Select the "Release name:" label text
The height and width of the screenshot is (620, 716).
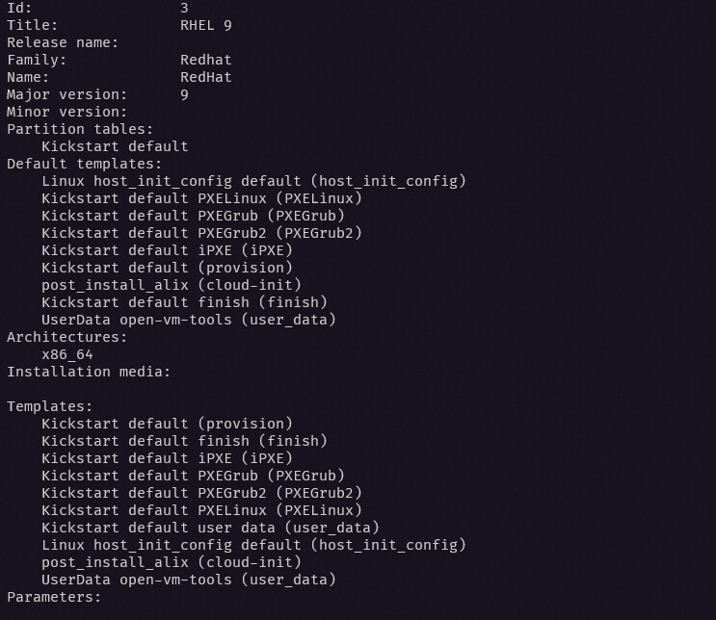[63, 42]
